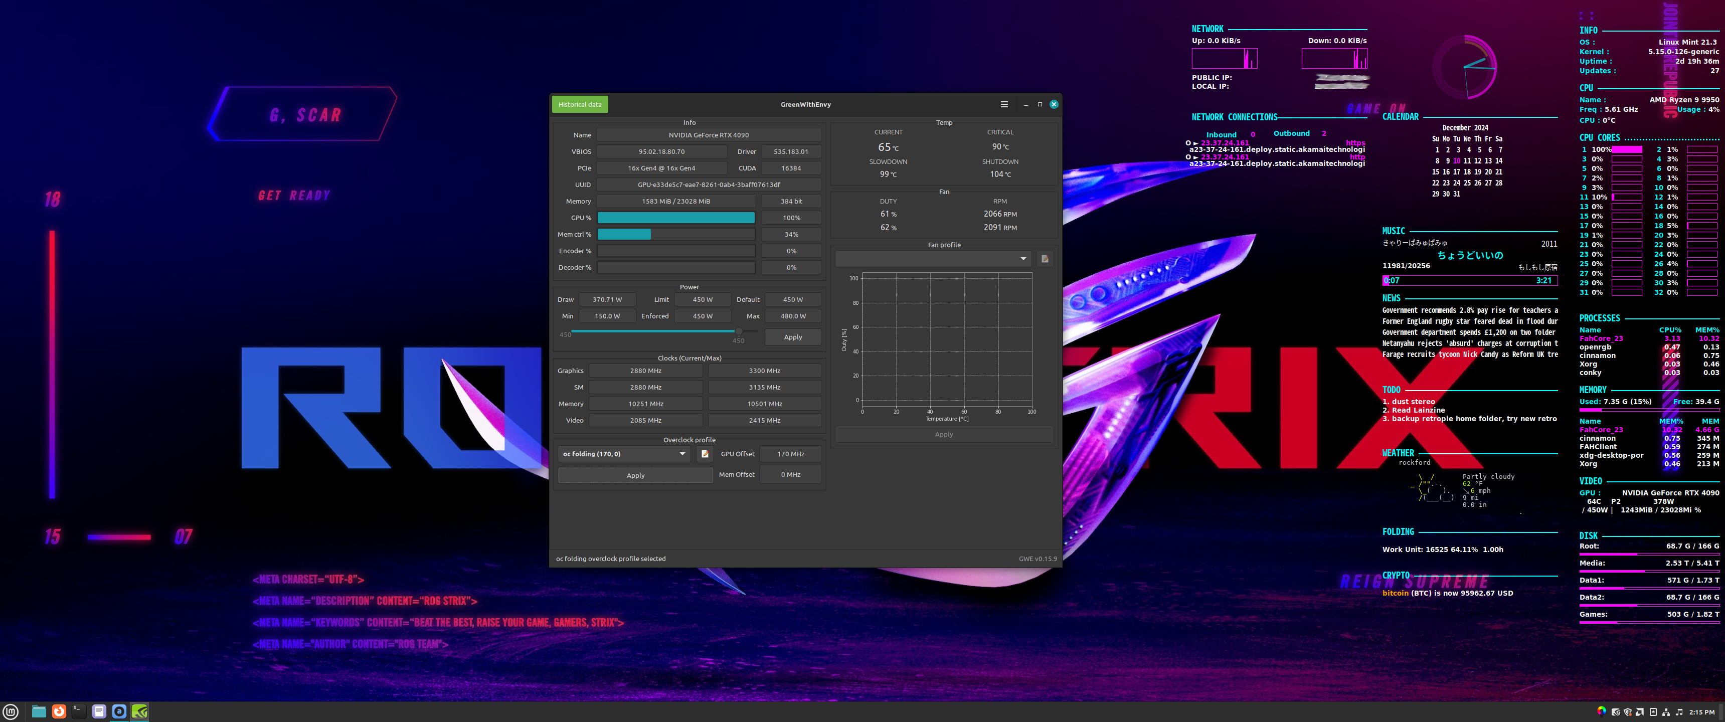This screenshot has width=1725, height=722.
Task: Open the removable drives eject tray icon
Action: pos(1653,712)
